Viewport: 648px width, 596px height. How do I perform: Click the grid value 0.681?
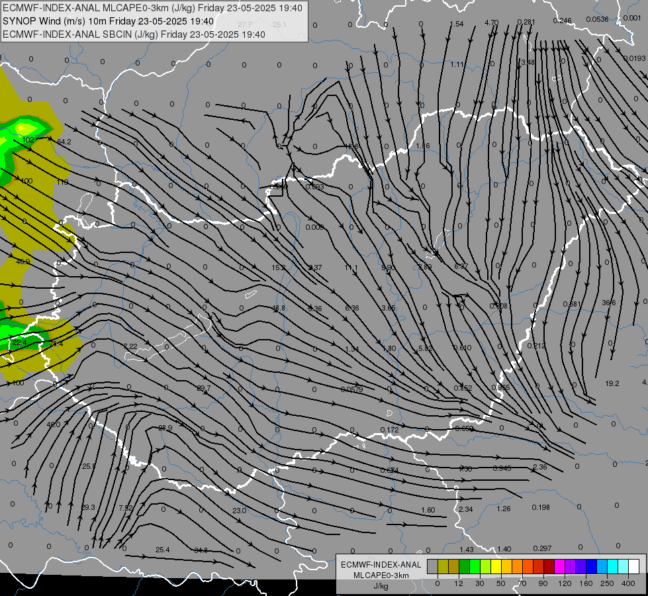[572, 304]
